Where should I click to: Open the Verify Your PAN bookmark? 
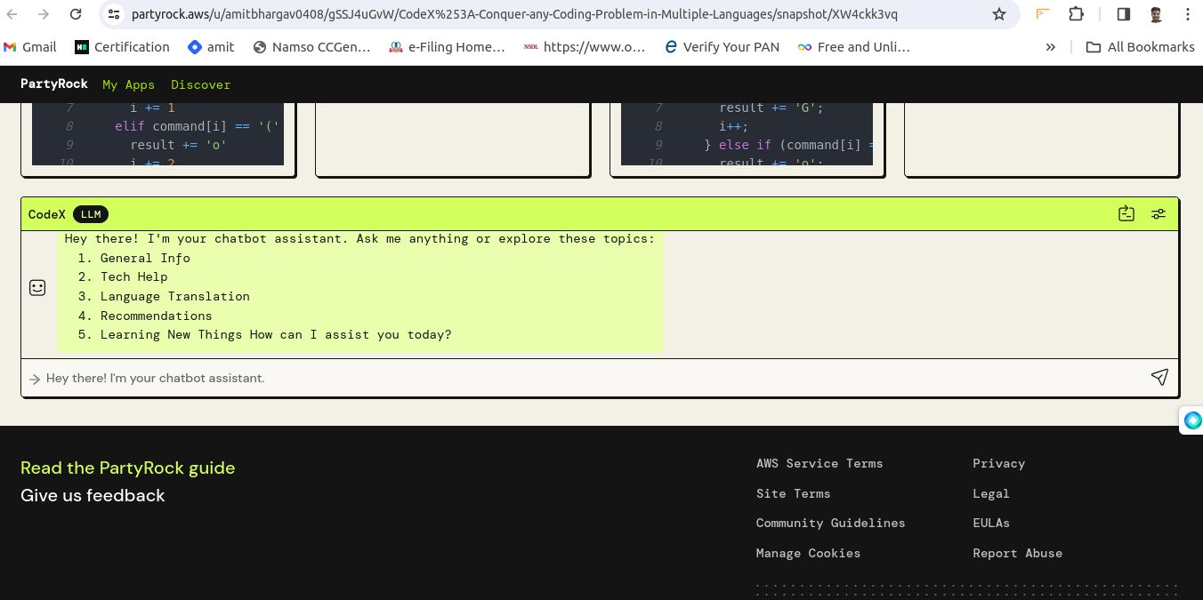tap(722, 47)
